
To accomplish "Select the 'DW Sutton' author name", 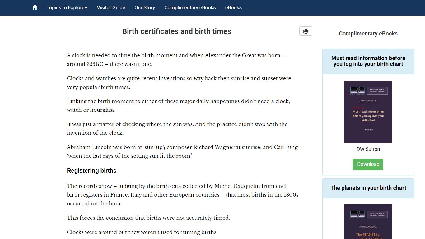I will [368, 149].
